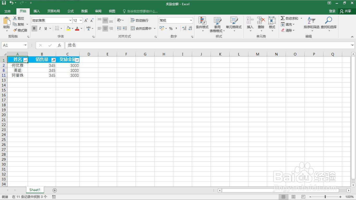Toggle Wrap Text (自动换行)
This screenshot has height=200, width=356.
139,20
